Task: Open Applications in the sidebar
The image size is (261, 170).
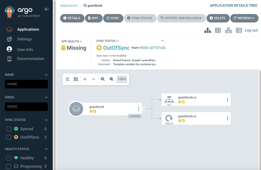Action: tap(28, 29)
